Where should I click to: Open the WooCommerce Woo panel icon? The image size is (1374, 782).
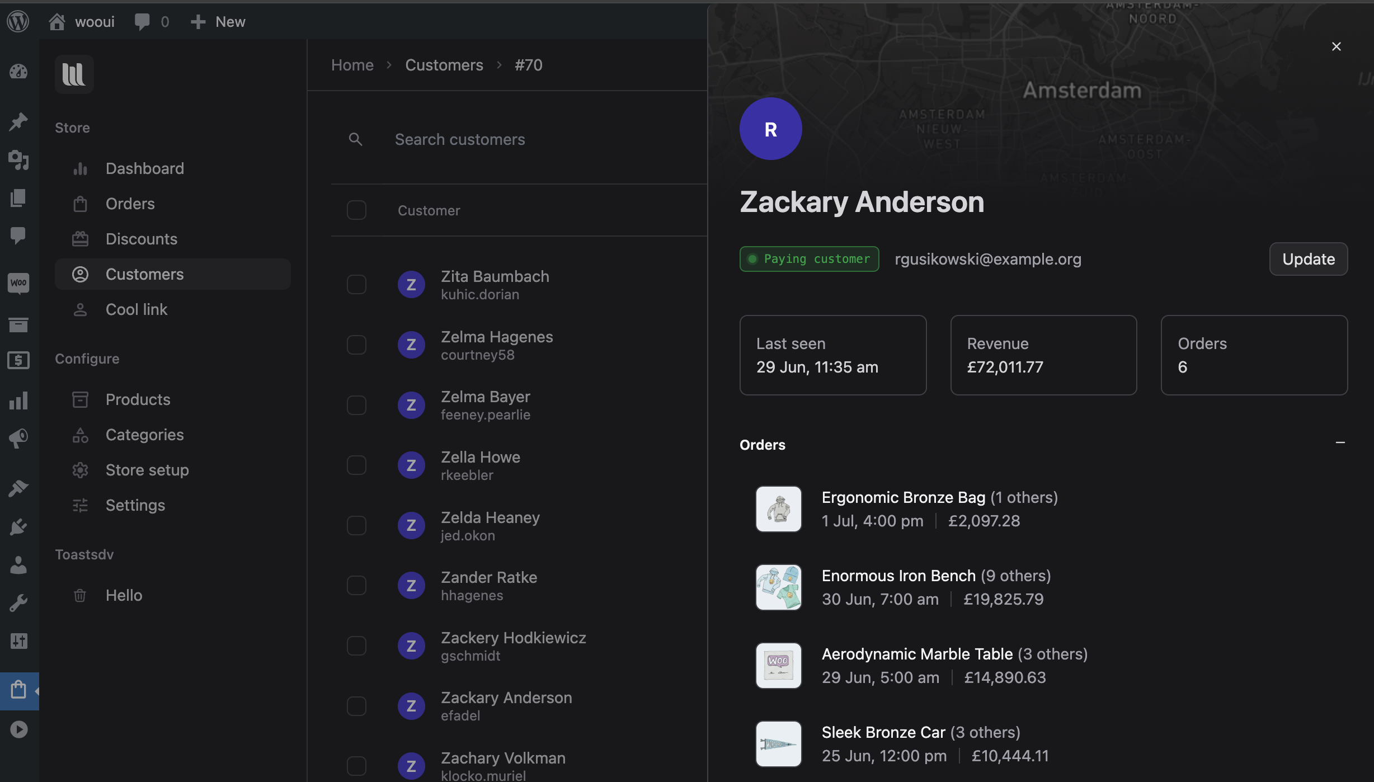coord(18,283)
